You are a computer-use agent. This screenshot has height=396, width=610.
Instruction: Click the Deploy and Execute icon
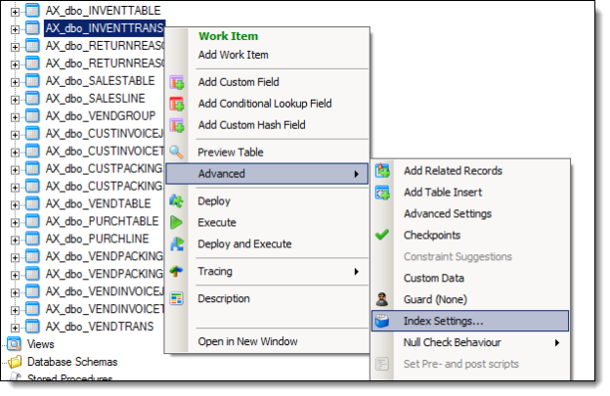coord(177,243)
